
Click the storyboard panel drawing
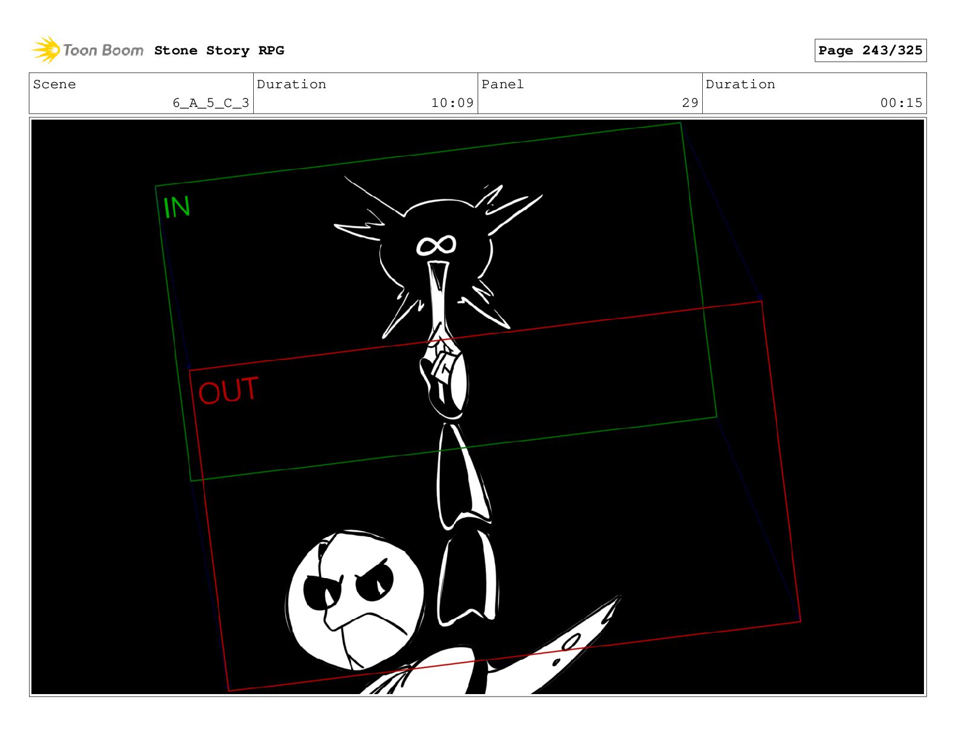[x=477, y=407]
